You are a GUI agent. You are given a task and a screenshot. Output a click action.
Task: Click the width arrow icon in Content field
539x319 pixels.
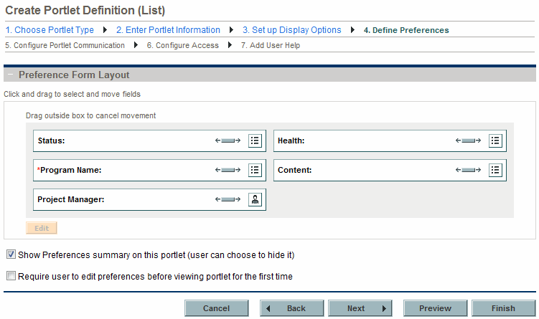point(468,170)
